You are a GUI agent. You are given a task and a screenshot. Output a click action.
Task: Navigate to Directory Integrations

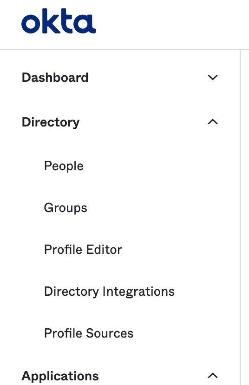(110, 292)
